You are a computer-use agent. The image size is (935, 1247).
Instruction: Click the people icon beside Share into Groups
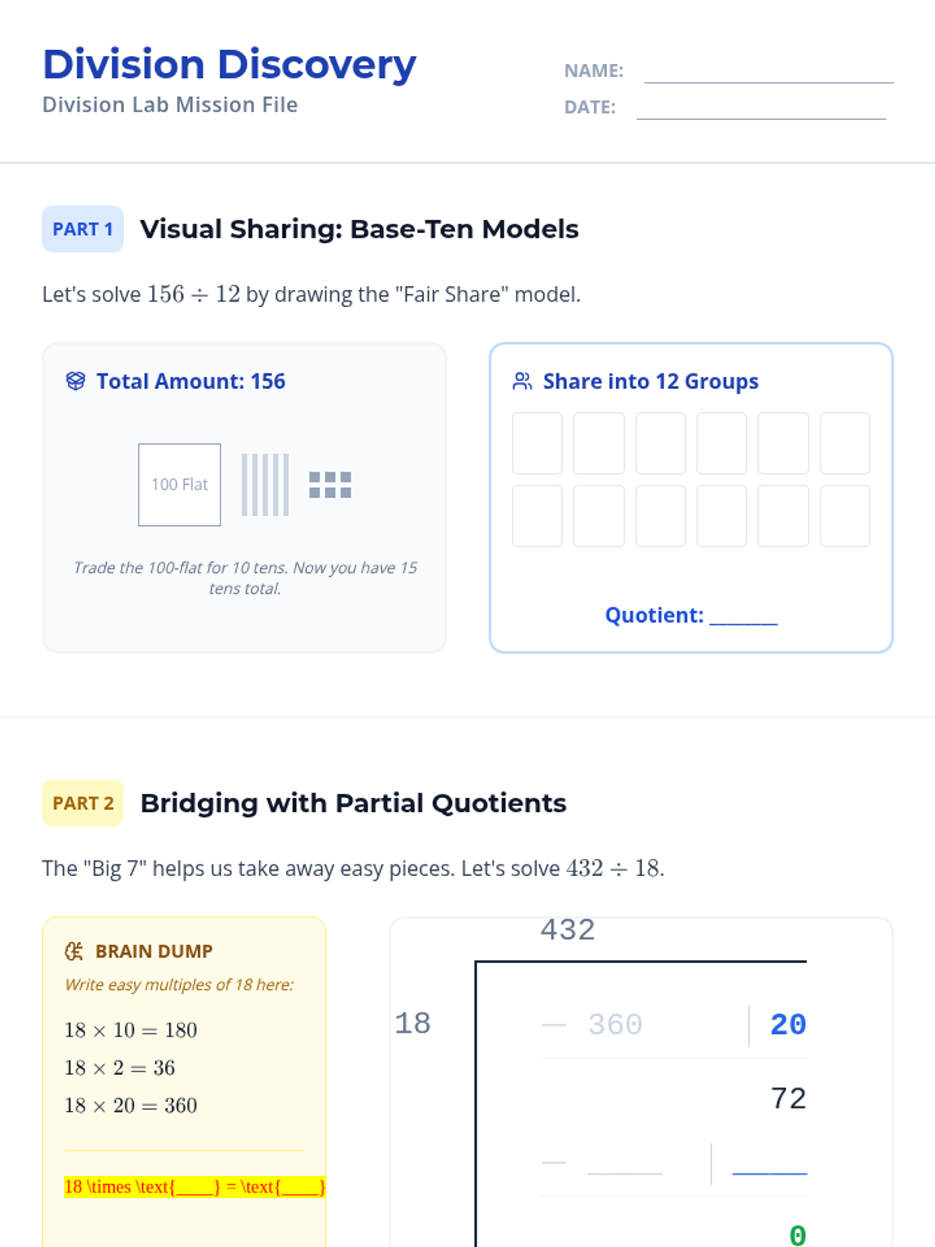click(x=522, y=381)
